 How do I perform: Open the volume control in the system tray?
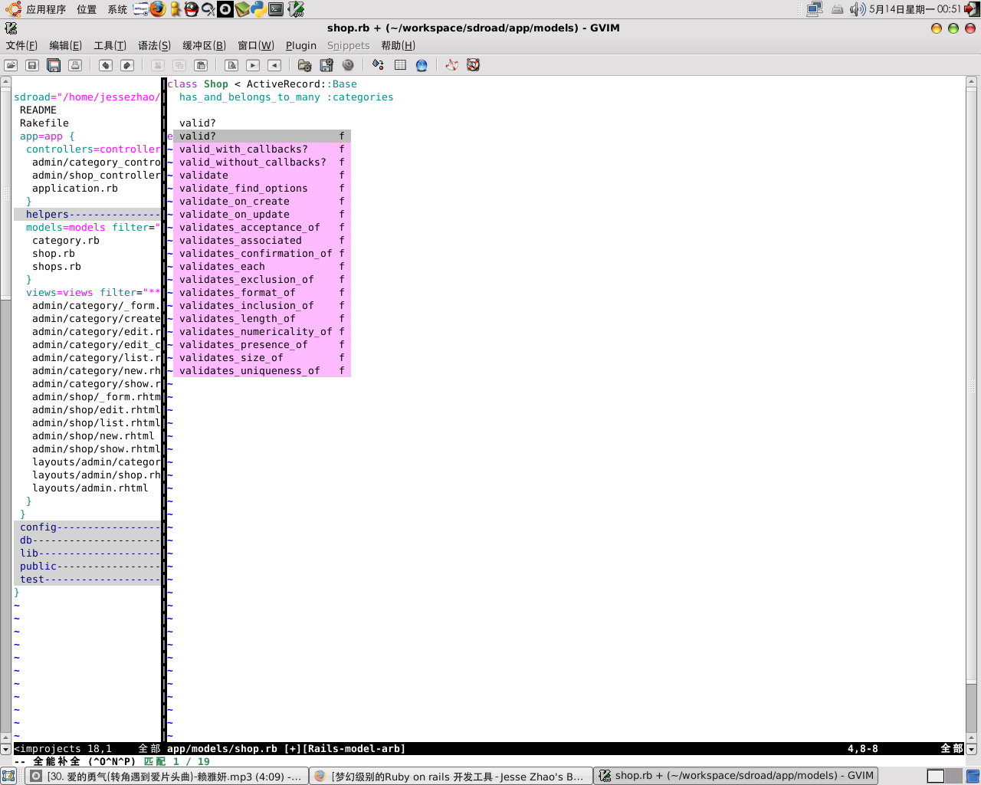[x=858, y=9]
